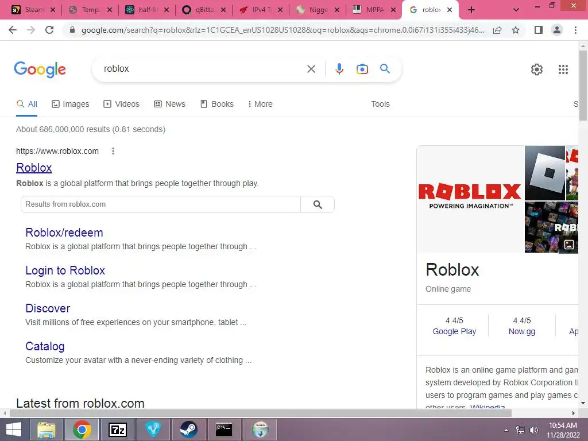Show hidden system tray icons
The height and width of the screenshot is (441, 588).
[x=506, y=430]
